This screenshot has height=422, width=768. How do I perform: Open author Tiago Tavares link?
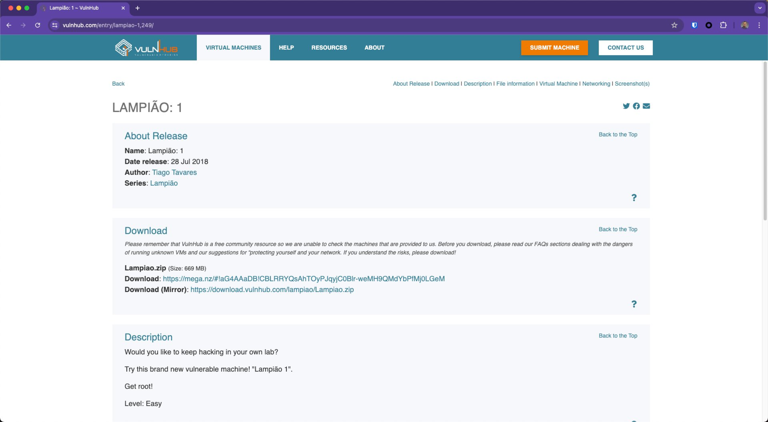tap(174, 172)
